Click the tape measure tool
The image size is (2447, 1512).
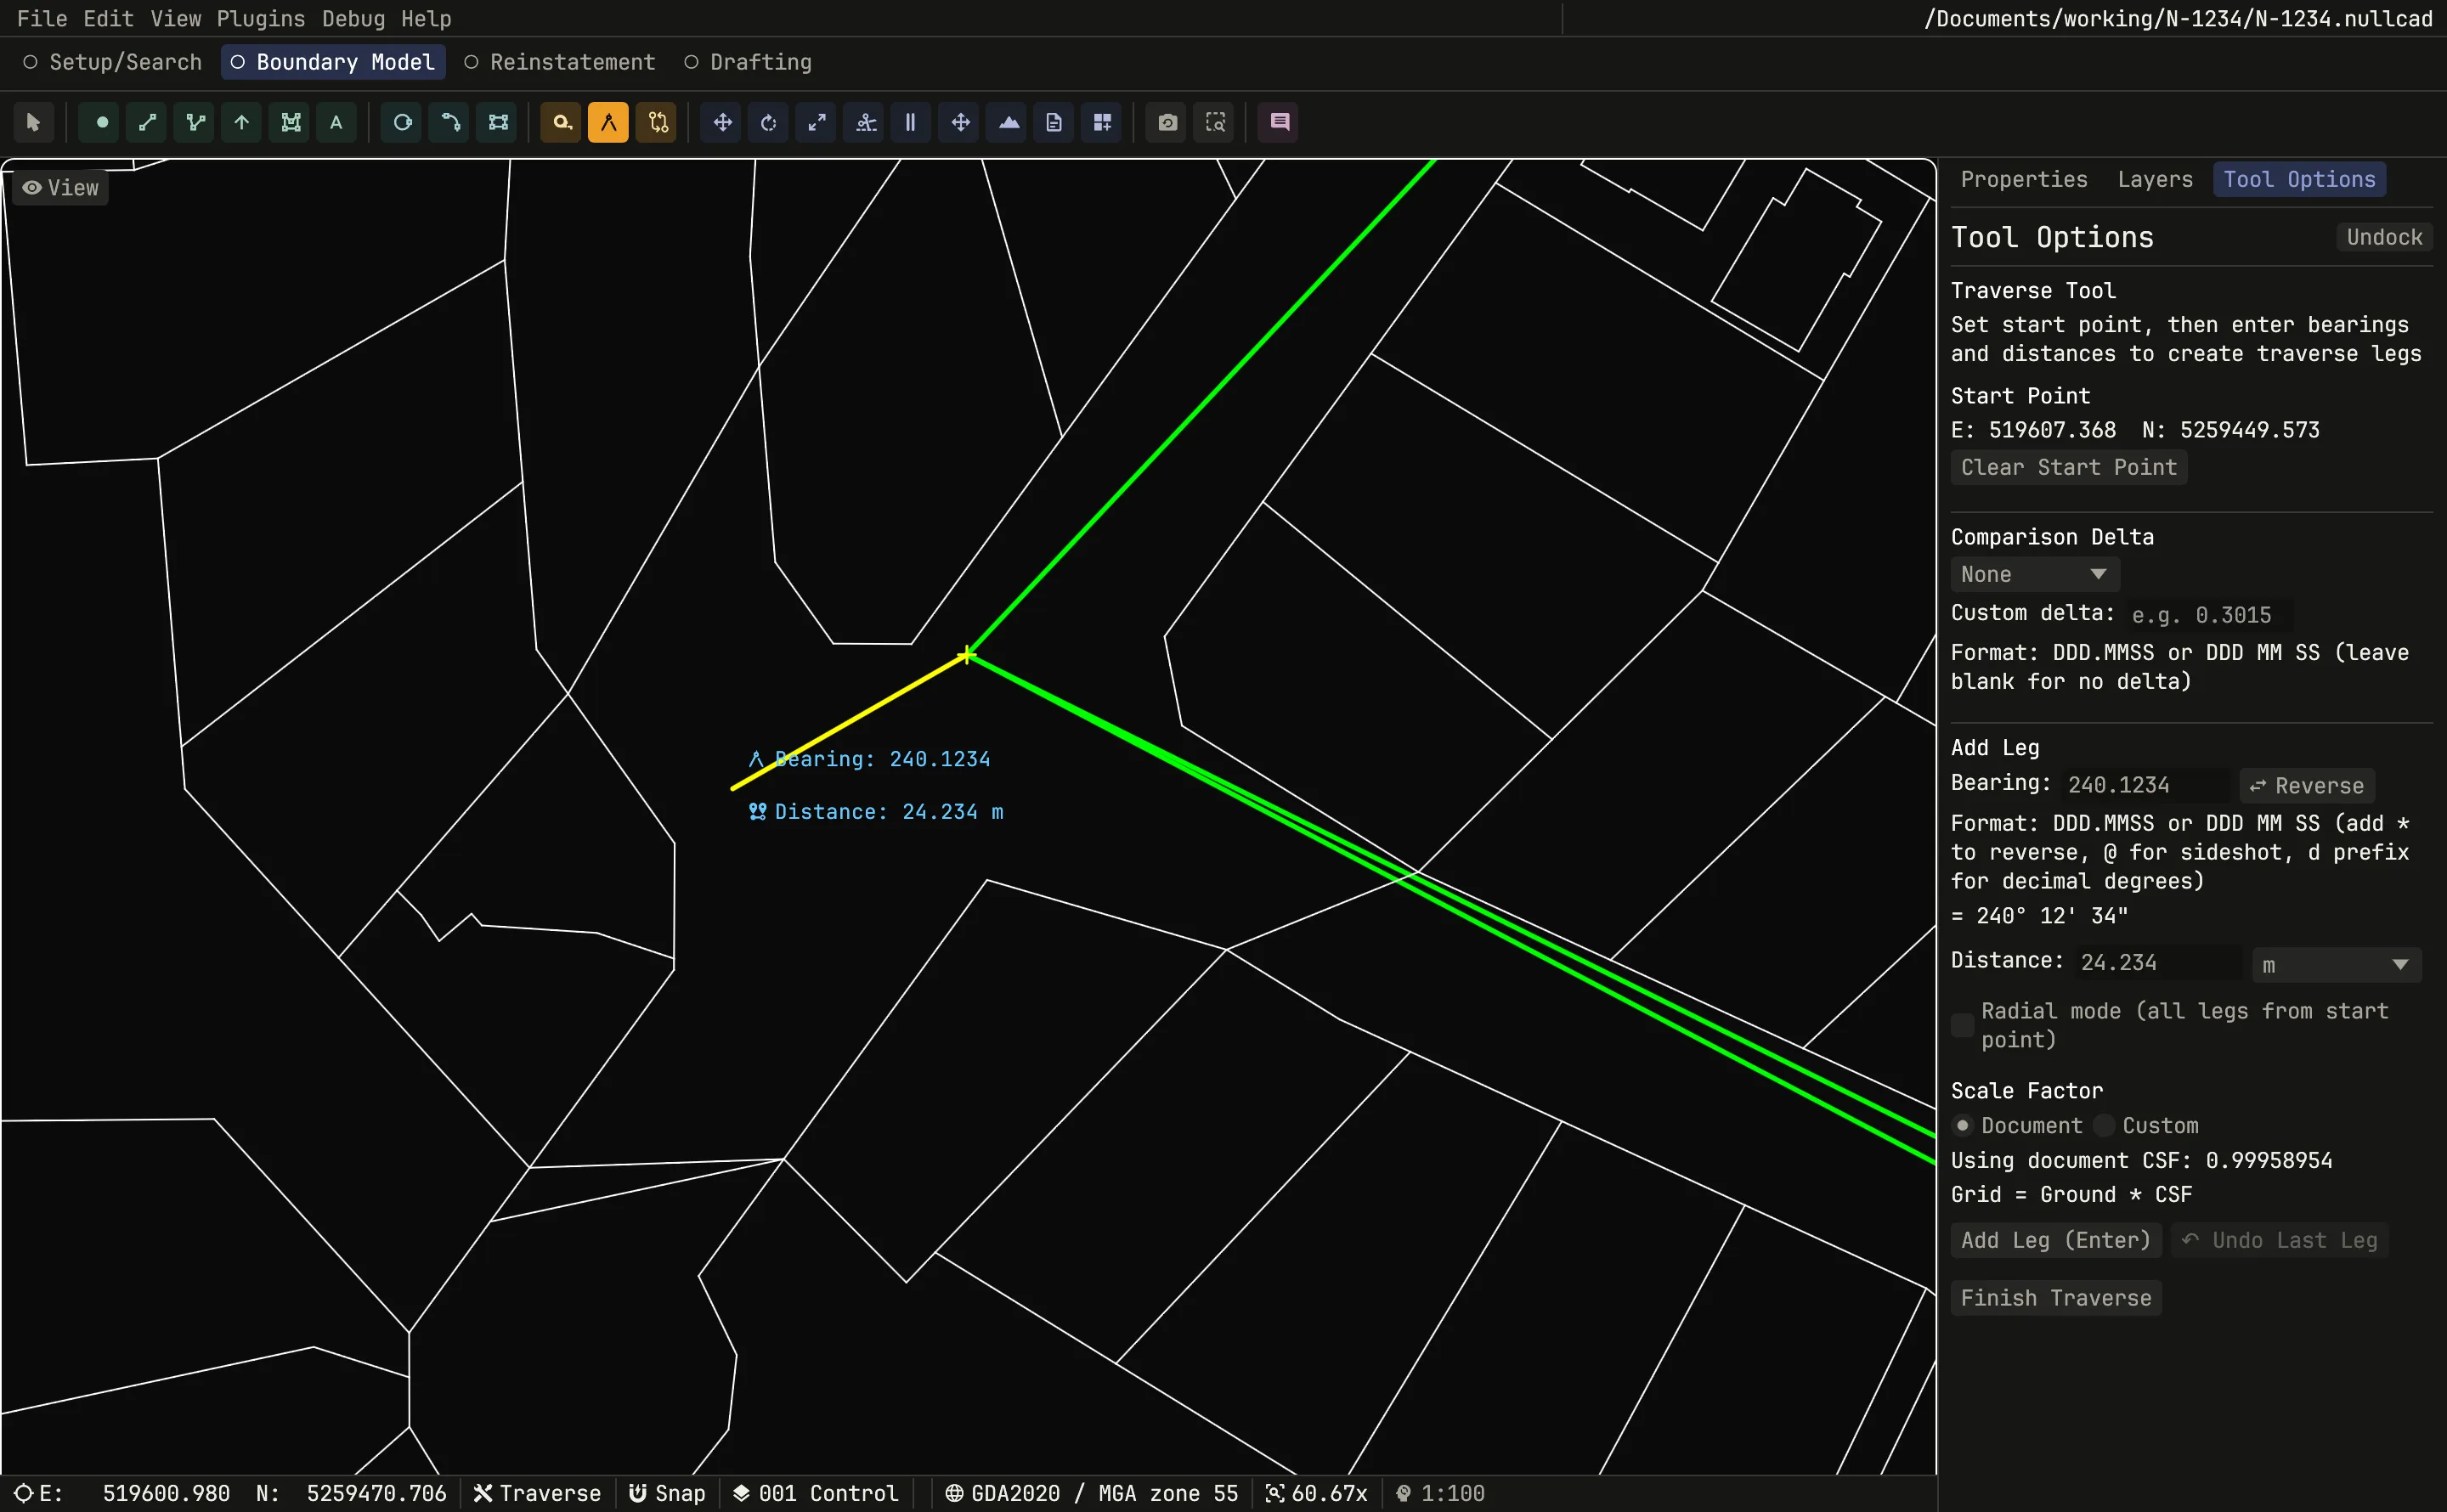click(561, 122)
